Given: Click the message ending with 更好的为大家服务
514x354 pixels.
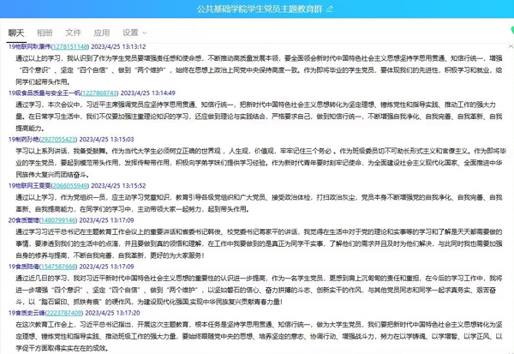Looking at the screenshot, I should tap(257, 243).
